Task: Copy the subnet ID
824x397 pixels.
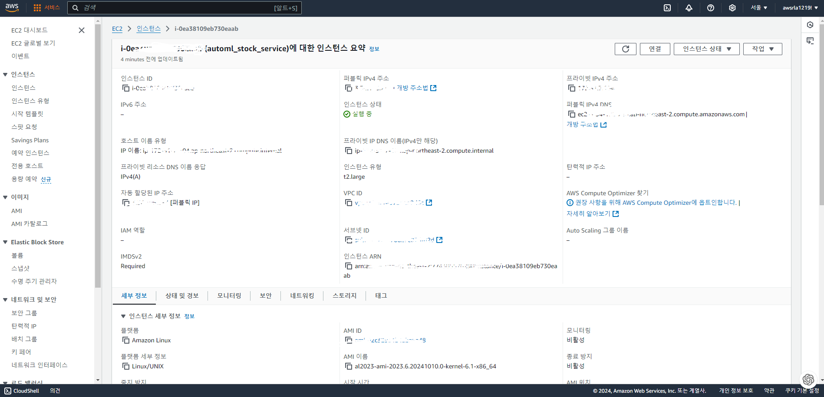Action: tap(349, 240)
